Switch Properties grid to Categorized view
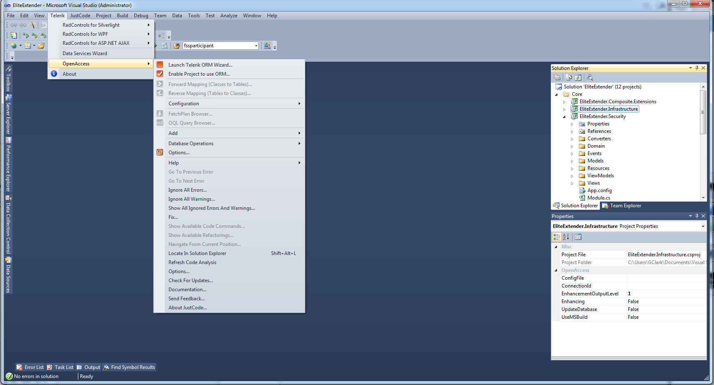Viewport: 714px width, 385px height. tap(557, 237)
